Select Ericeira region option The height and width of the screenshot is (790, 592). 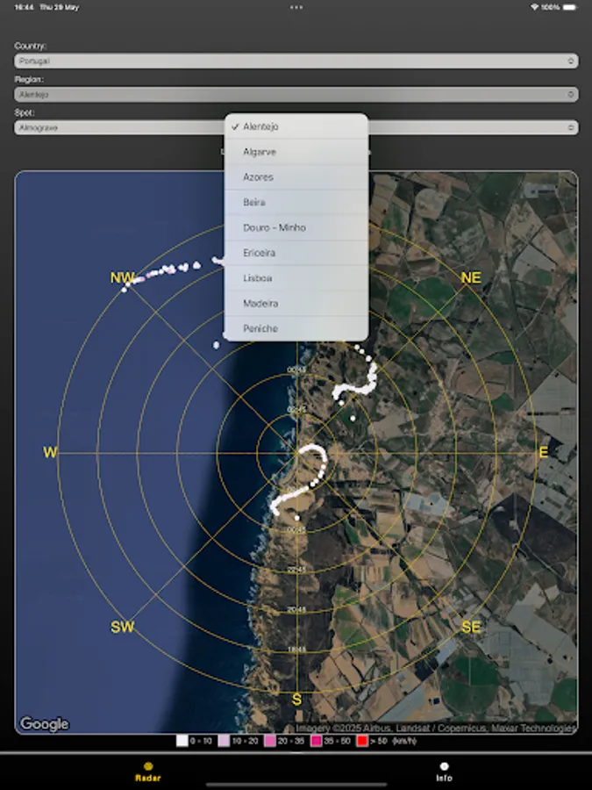coord(296,253)
